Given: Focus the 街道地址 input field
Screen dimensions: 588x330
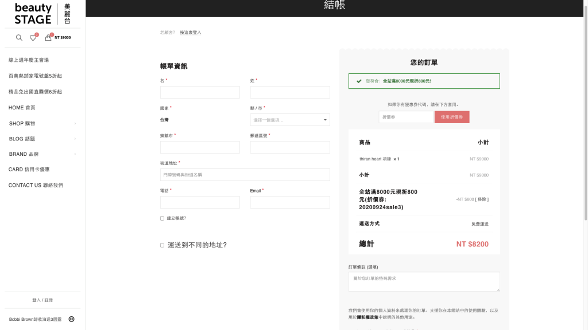Looking at the screenshot, I should tap(245, 175).
